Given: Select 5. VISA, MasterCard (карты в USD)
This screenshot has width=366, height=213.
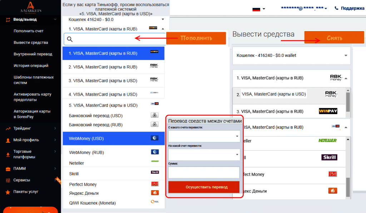Looking at the screenshot, I should tap(113, 105).
